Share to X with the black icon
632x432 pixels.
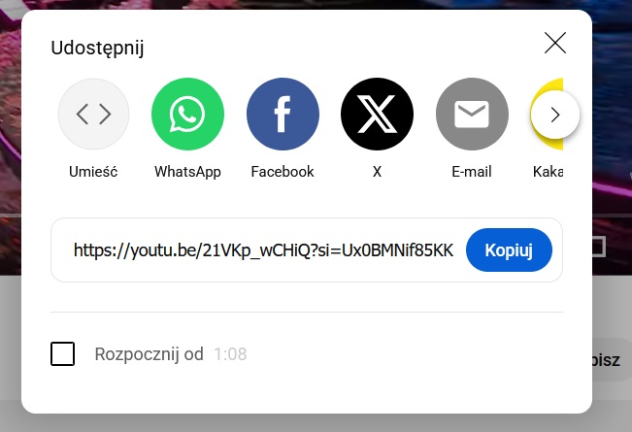point(377,114)
